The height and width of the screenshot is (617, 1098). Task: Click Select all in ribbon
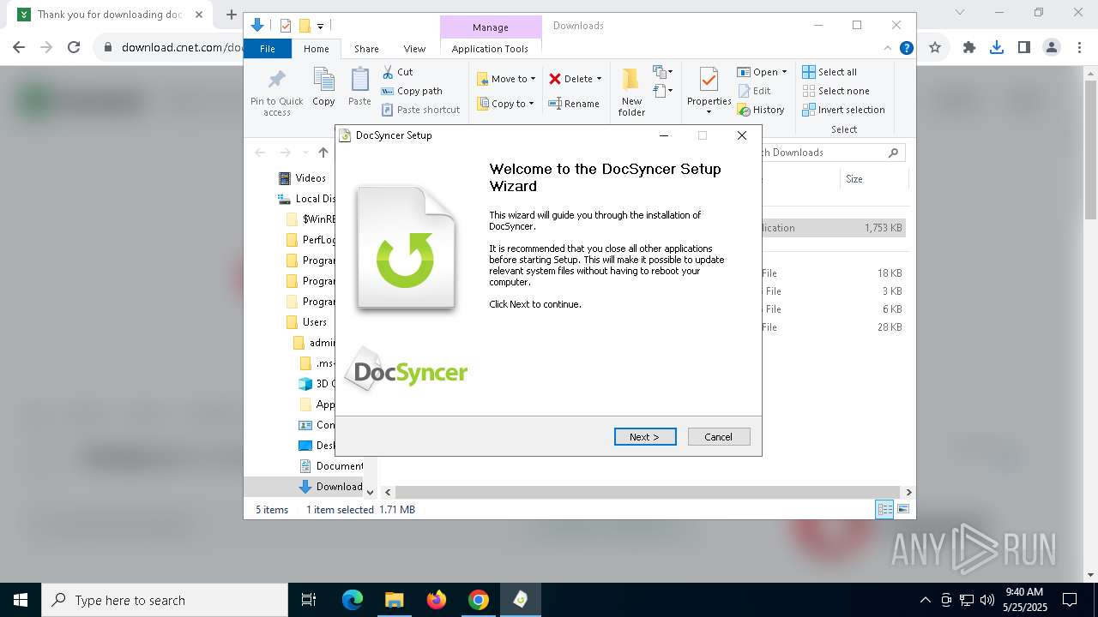coord(830,72)
